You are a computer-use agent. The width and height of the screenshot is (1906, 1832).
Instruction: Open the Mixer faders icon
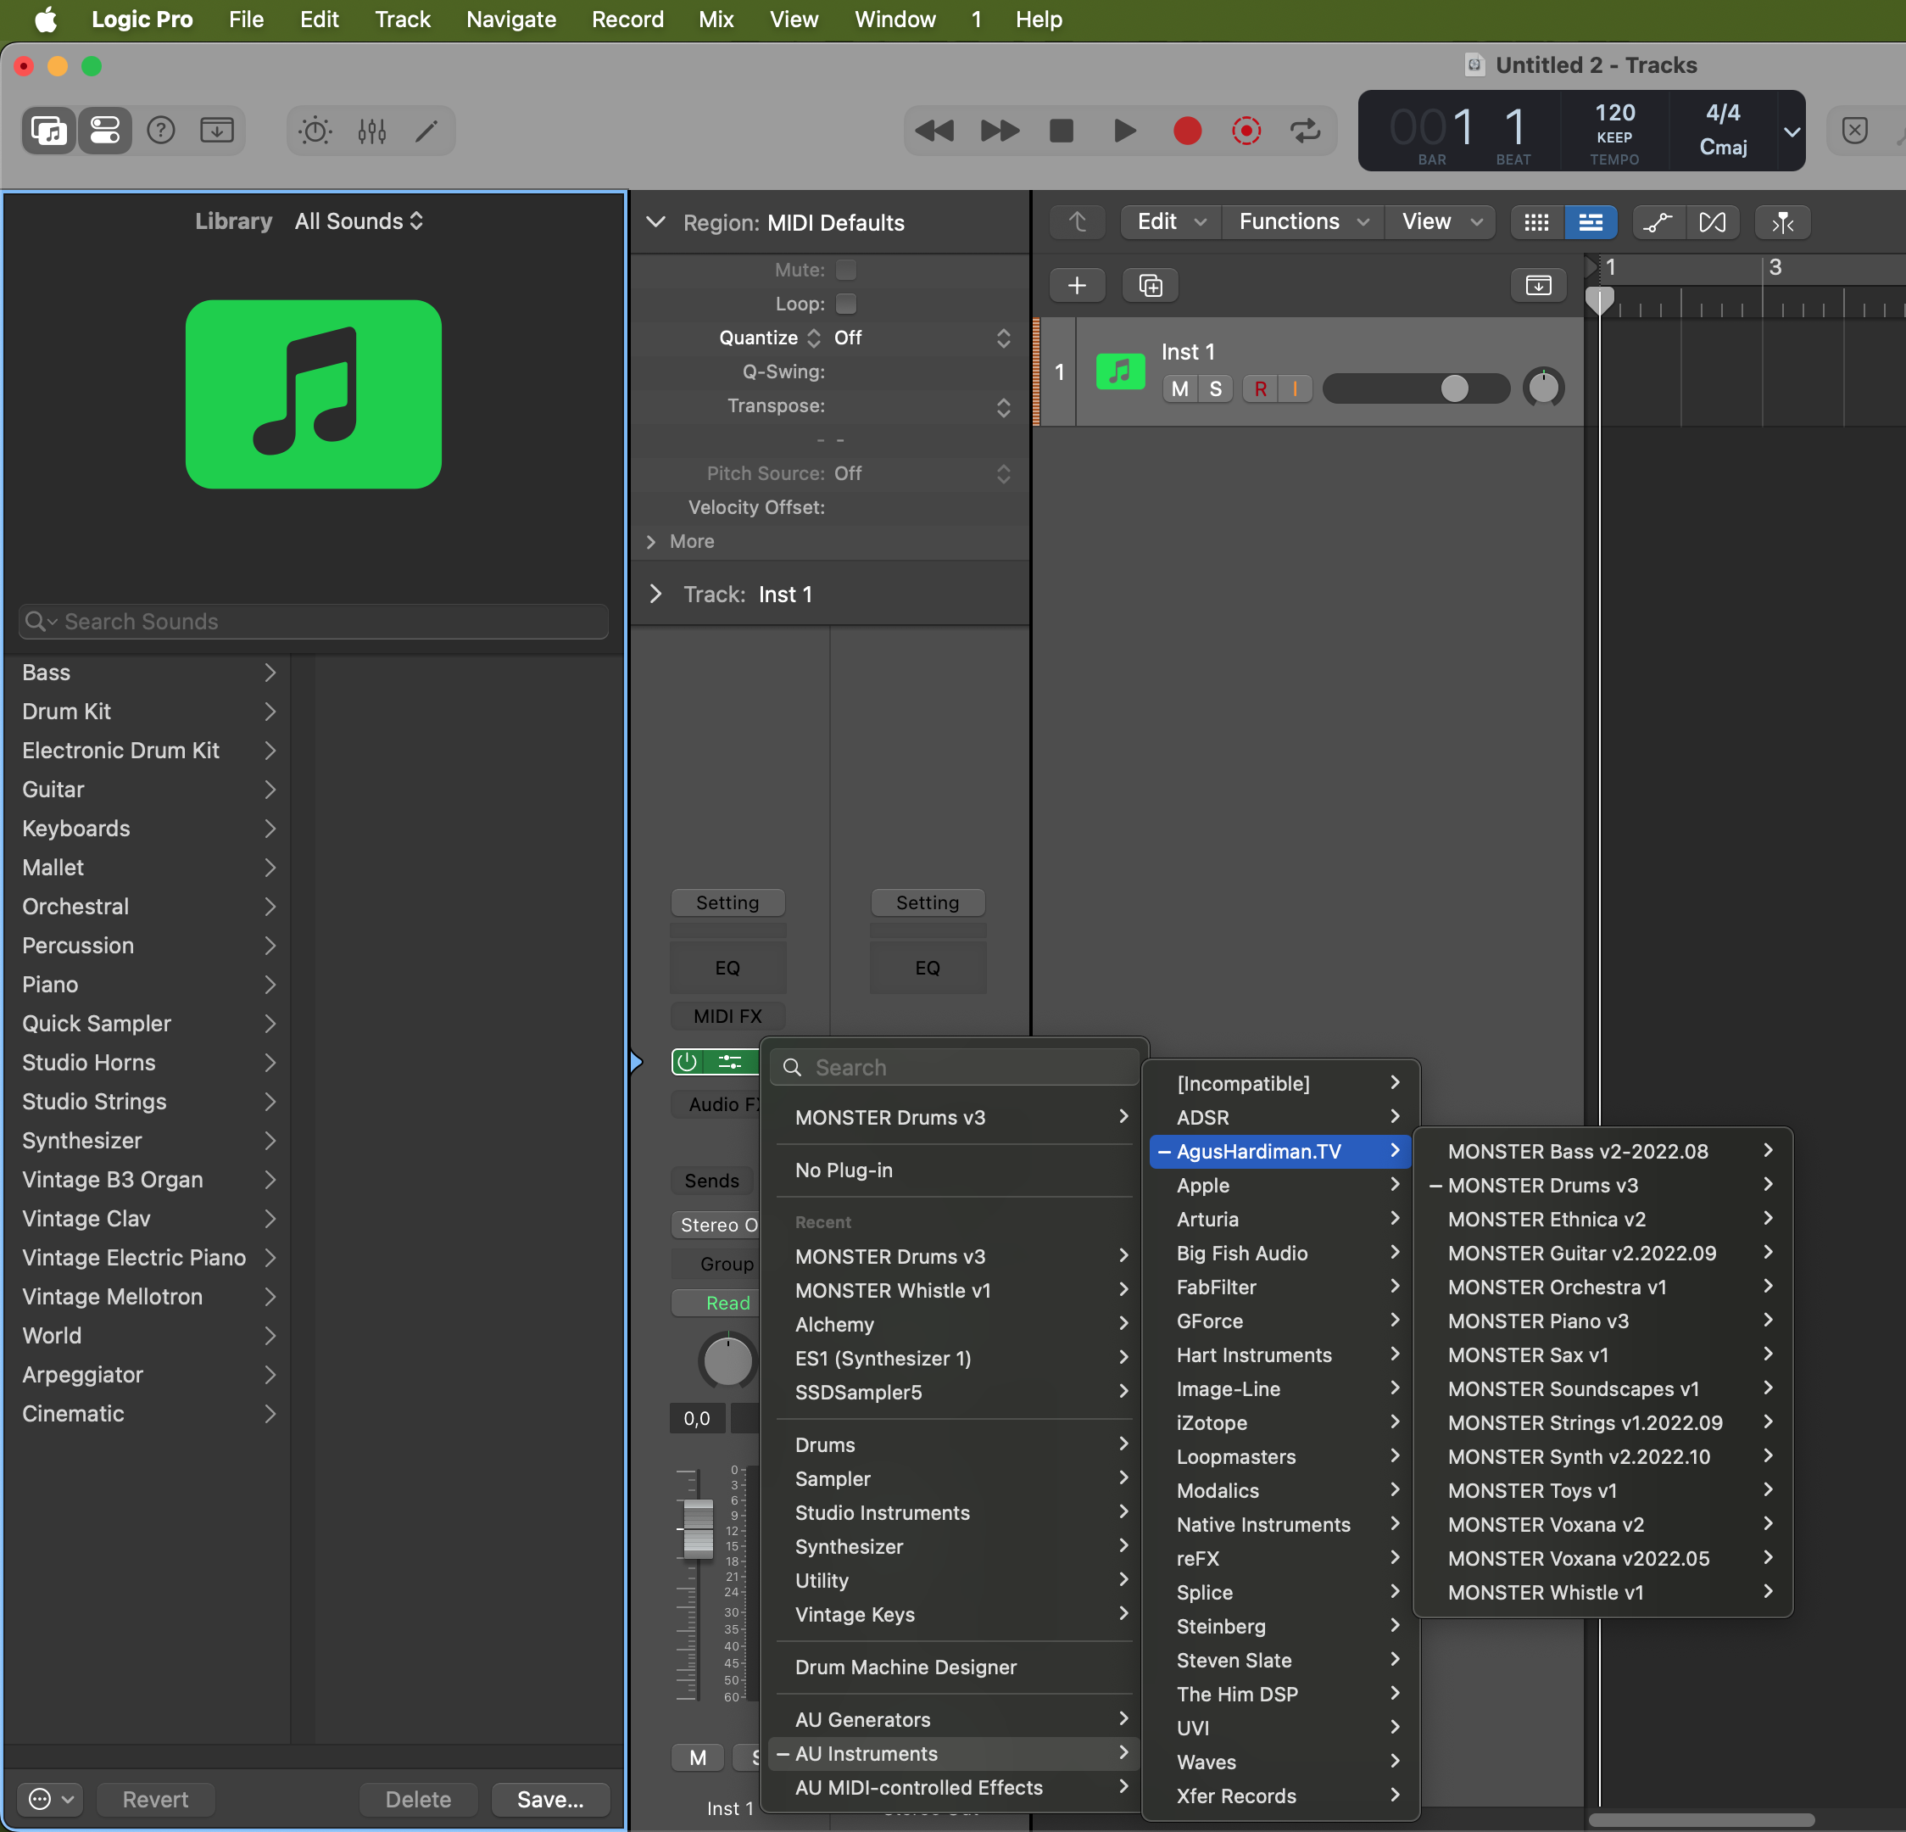tap(371, 131)
